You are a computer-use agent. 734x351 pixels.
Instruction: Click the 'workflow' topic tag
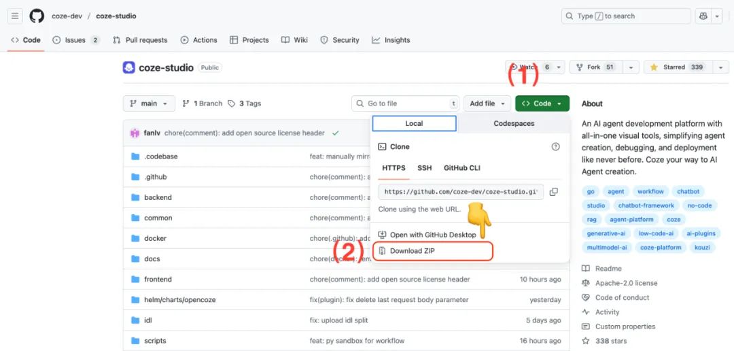(x=650, y=192)
